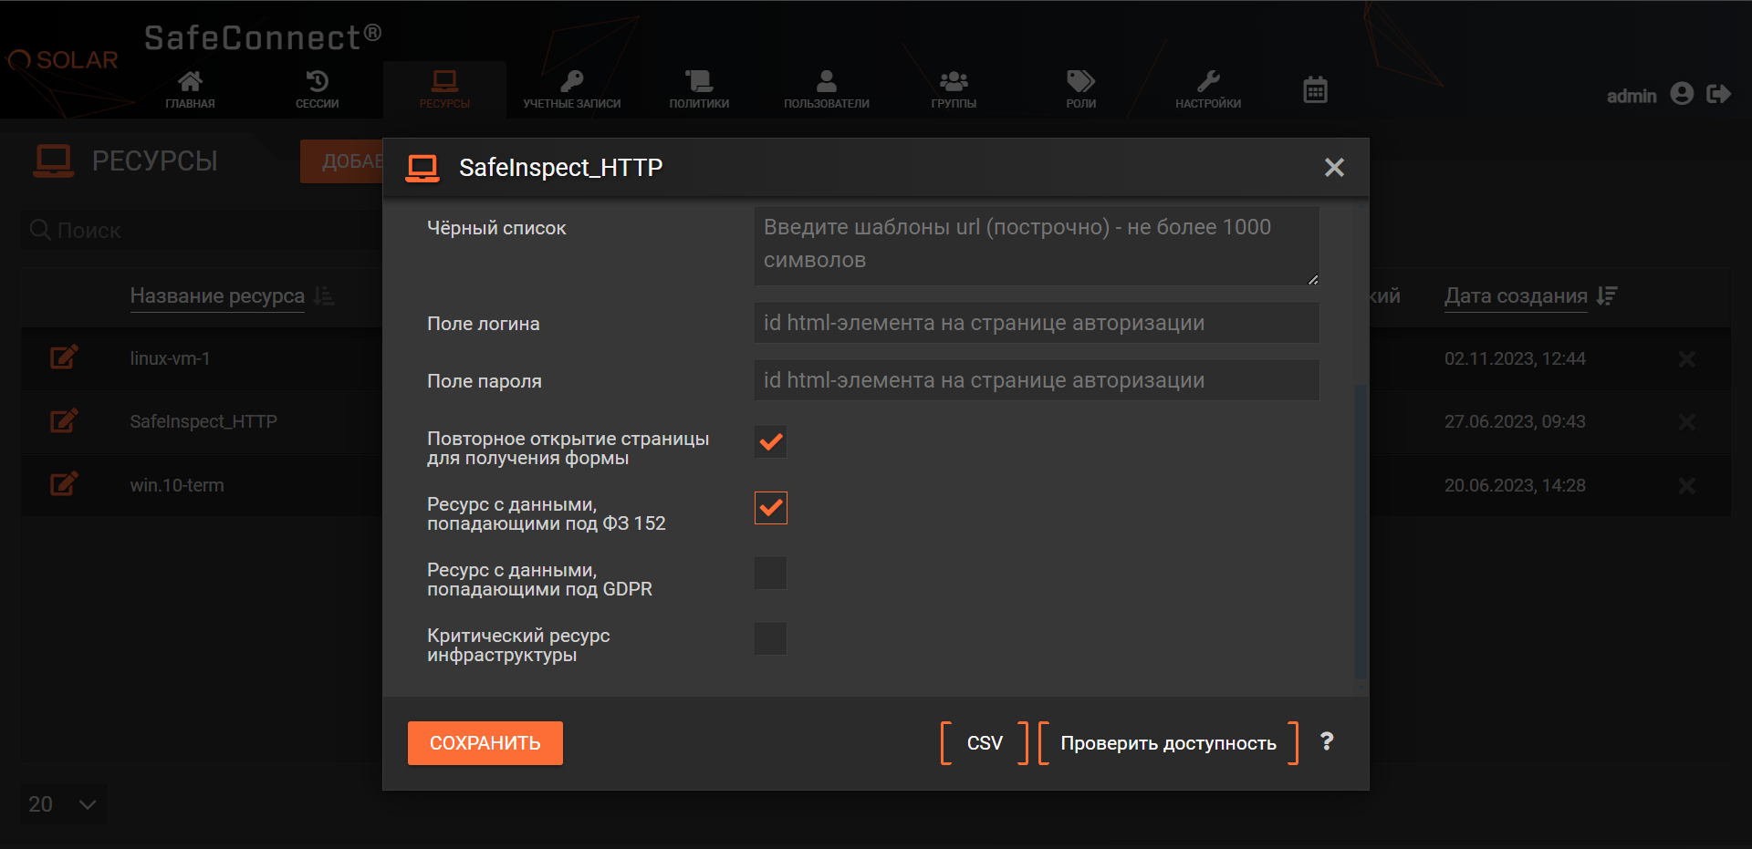
Task: Open the Политики navigation tab
Action: click(x=699, y=89)
